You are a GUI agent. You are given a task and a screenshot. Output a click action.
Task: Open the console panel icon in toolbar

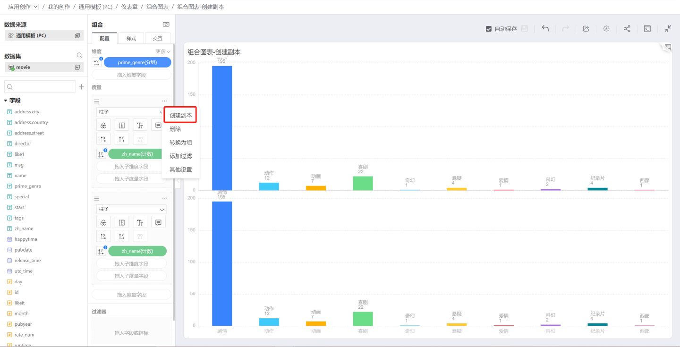pyautogui.click(x=647, y=28)
